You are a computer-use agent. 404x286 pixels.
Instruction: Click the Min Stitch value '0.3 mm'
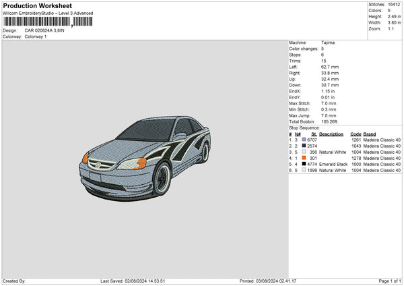[329, 109]
